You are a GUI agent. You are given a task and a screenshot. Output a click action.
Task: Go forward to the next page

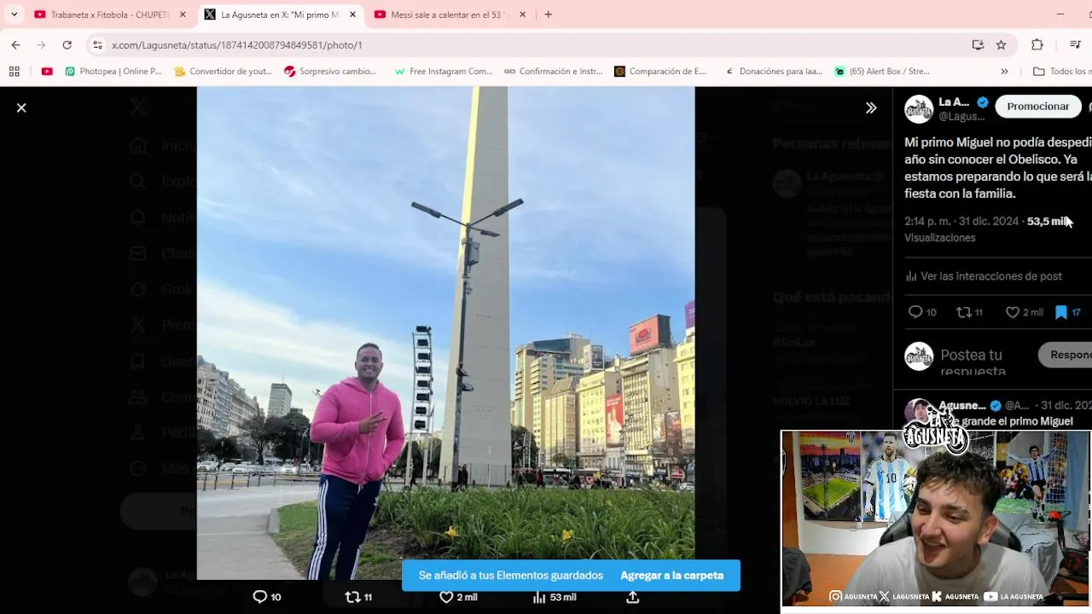pyautogui.click(x=41, y=44)
